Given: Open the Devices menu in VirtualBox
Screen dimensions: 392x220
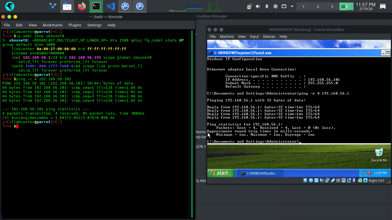Looking at the screenshot, I should click(269, 37).
